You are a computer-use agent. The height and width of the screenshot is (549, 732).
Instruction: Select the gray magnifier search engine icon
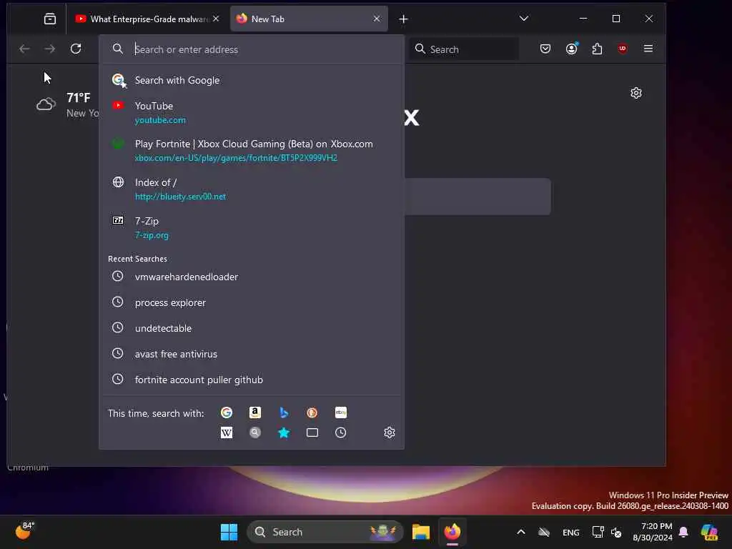tap(255, 432)
